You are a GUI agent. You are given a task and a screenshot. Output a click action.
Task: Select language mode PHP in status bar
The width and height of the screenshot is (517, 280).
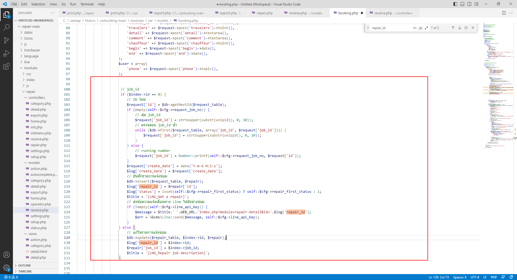tap(494, 277)
